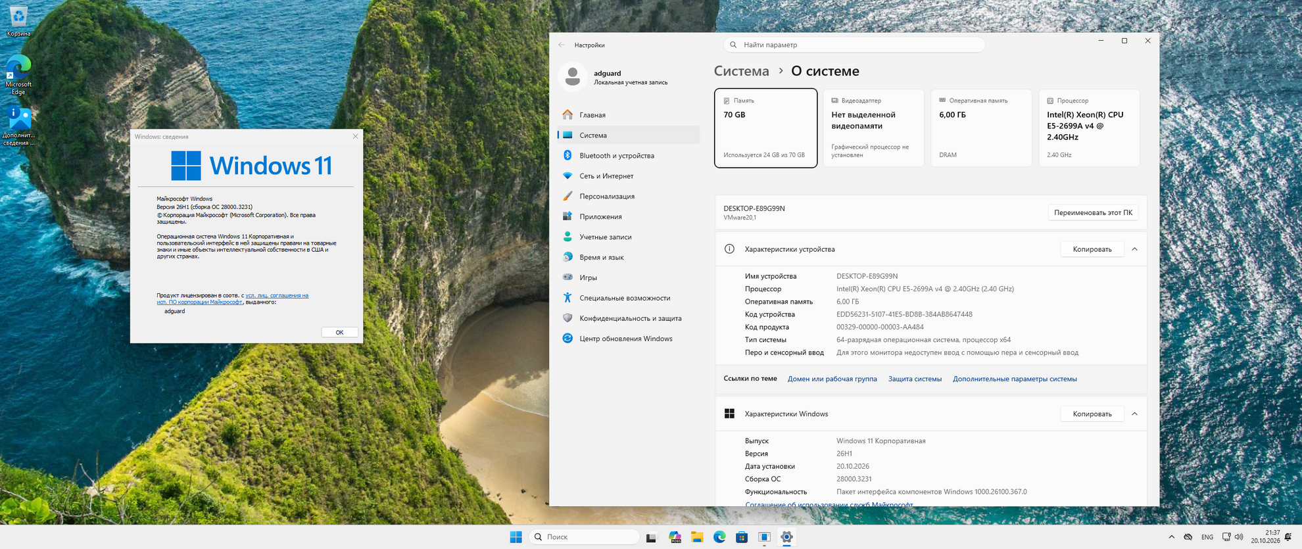1302x549 pixels.
Task: Click the taskbar Поиск search box
Action: click(x=584, y=537)
